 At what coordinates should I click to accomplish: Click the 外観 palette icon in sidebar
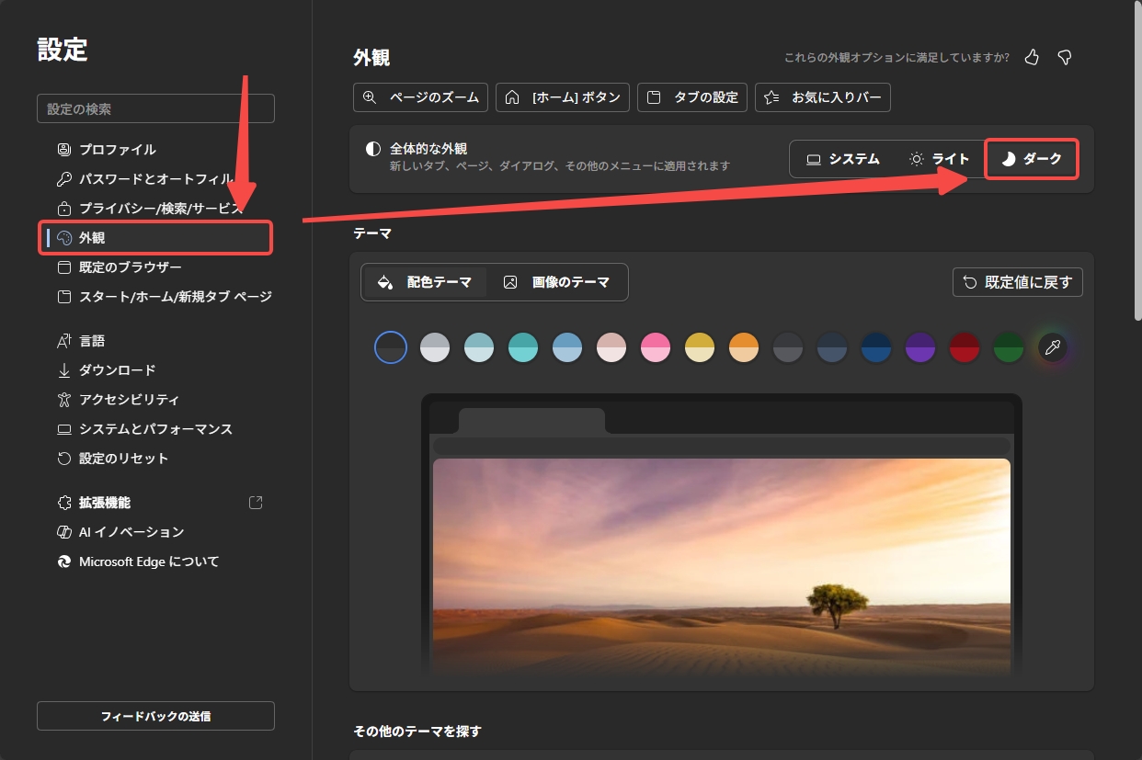click(64, 238)
